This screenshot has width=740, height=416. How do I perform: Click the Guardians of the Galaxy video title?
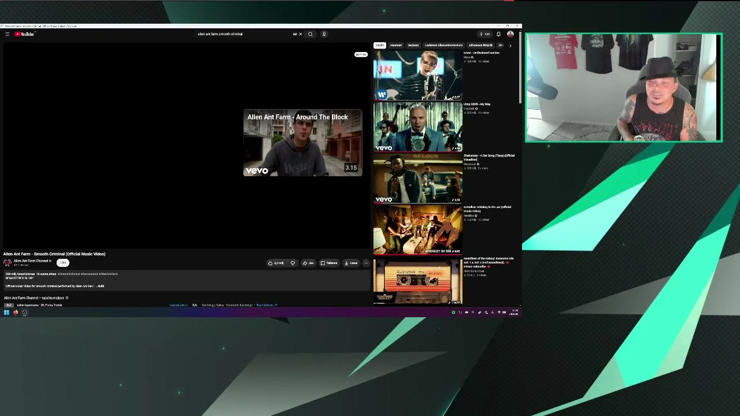(489, 262)
